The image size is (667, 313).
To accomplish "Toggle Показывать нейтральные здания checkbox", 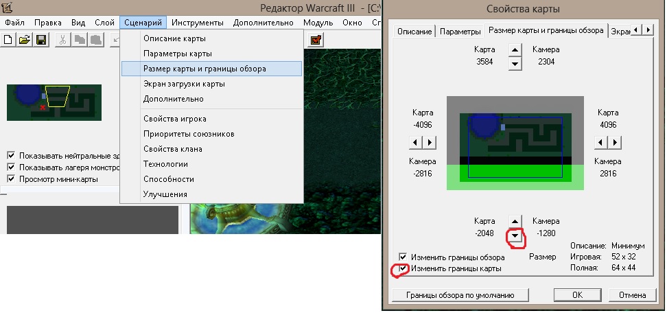I will coord(11,156).
